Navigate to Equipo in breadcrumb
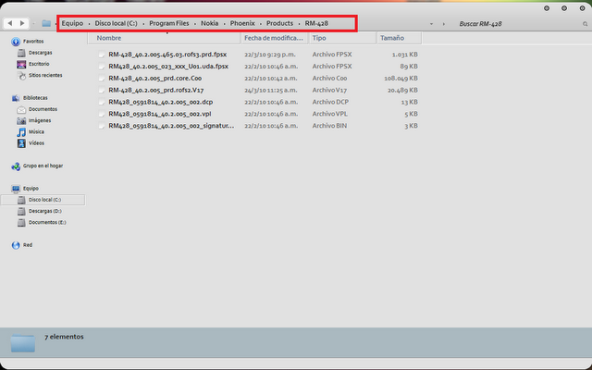 pyautogui.click(x=72, y=23)
